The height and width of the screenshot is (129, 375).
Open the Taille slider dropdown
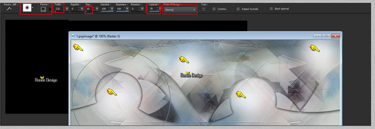pyautogui.click(x=67, y=9)
